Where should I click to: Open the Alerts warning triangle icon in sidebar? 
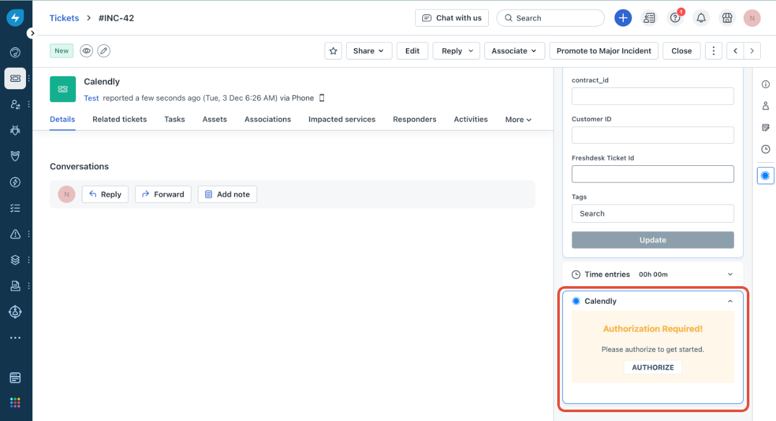coord(15,234)
